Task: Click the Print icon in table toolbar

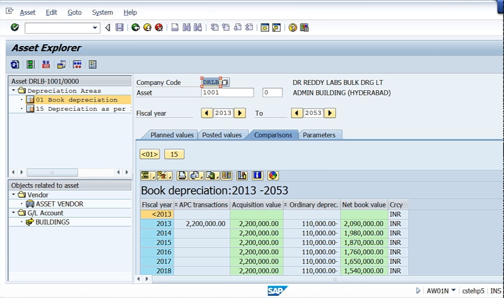Action: [x=182, y=175]
